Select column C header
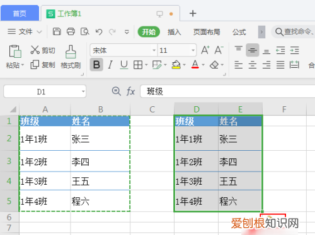 [152, 109]
